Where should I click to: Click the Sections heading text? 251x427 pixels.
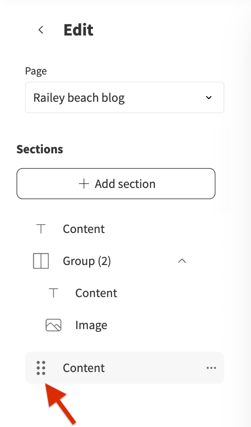[x=40, y=149]
